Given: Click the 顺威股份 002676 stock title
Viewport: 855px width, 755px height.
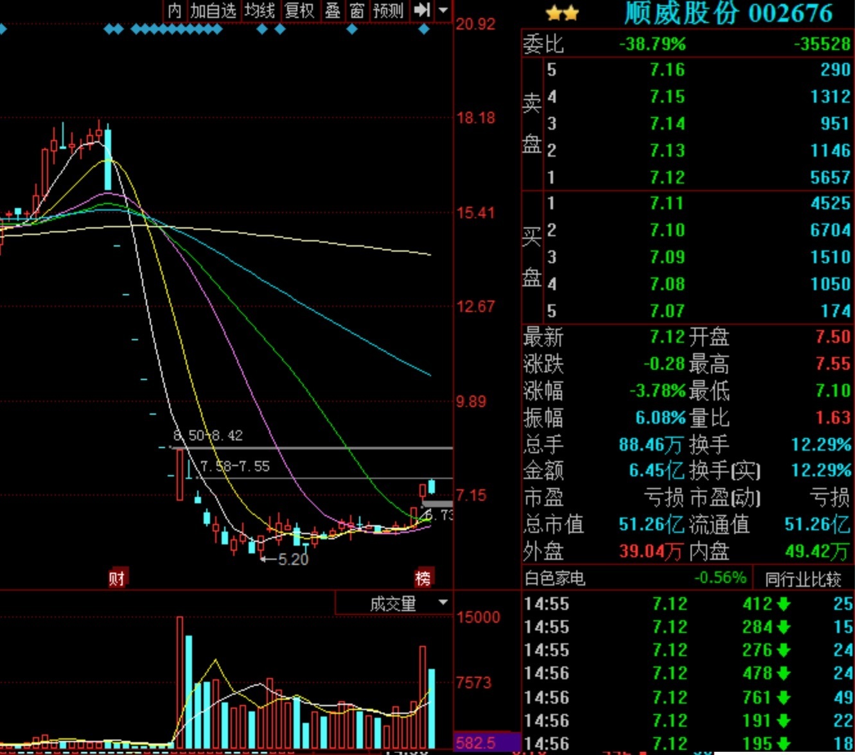Looking at the screenshot, I should coord(728,13).
